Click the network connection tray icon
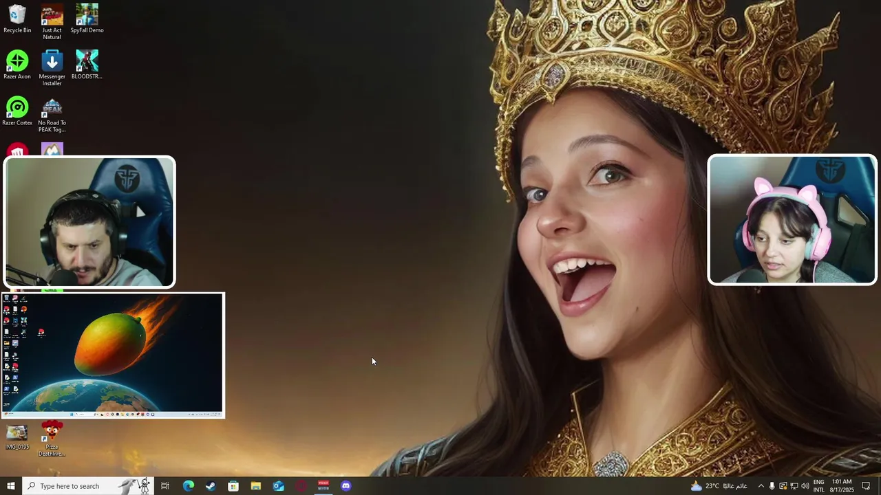881x495 pixels. tap(794, 486)
